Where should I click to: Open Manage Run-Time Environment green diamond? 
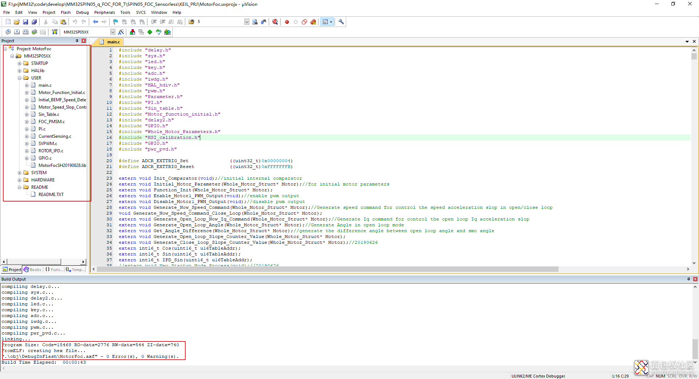[x=150, y=32]
